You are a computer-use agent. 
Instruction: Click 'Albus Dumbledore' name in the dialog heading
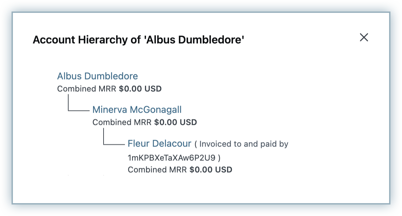tap(194, 40)
